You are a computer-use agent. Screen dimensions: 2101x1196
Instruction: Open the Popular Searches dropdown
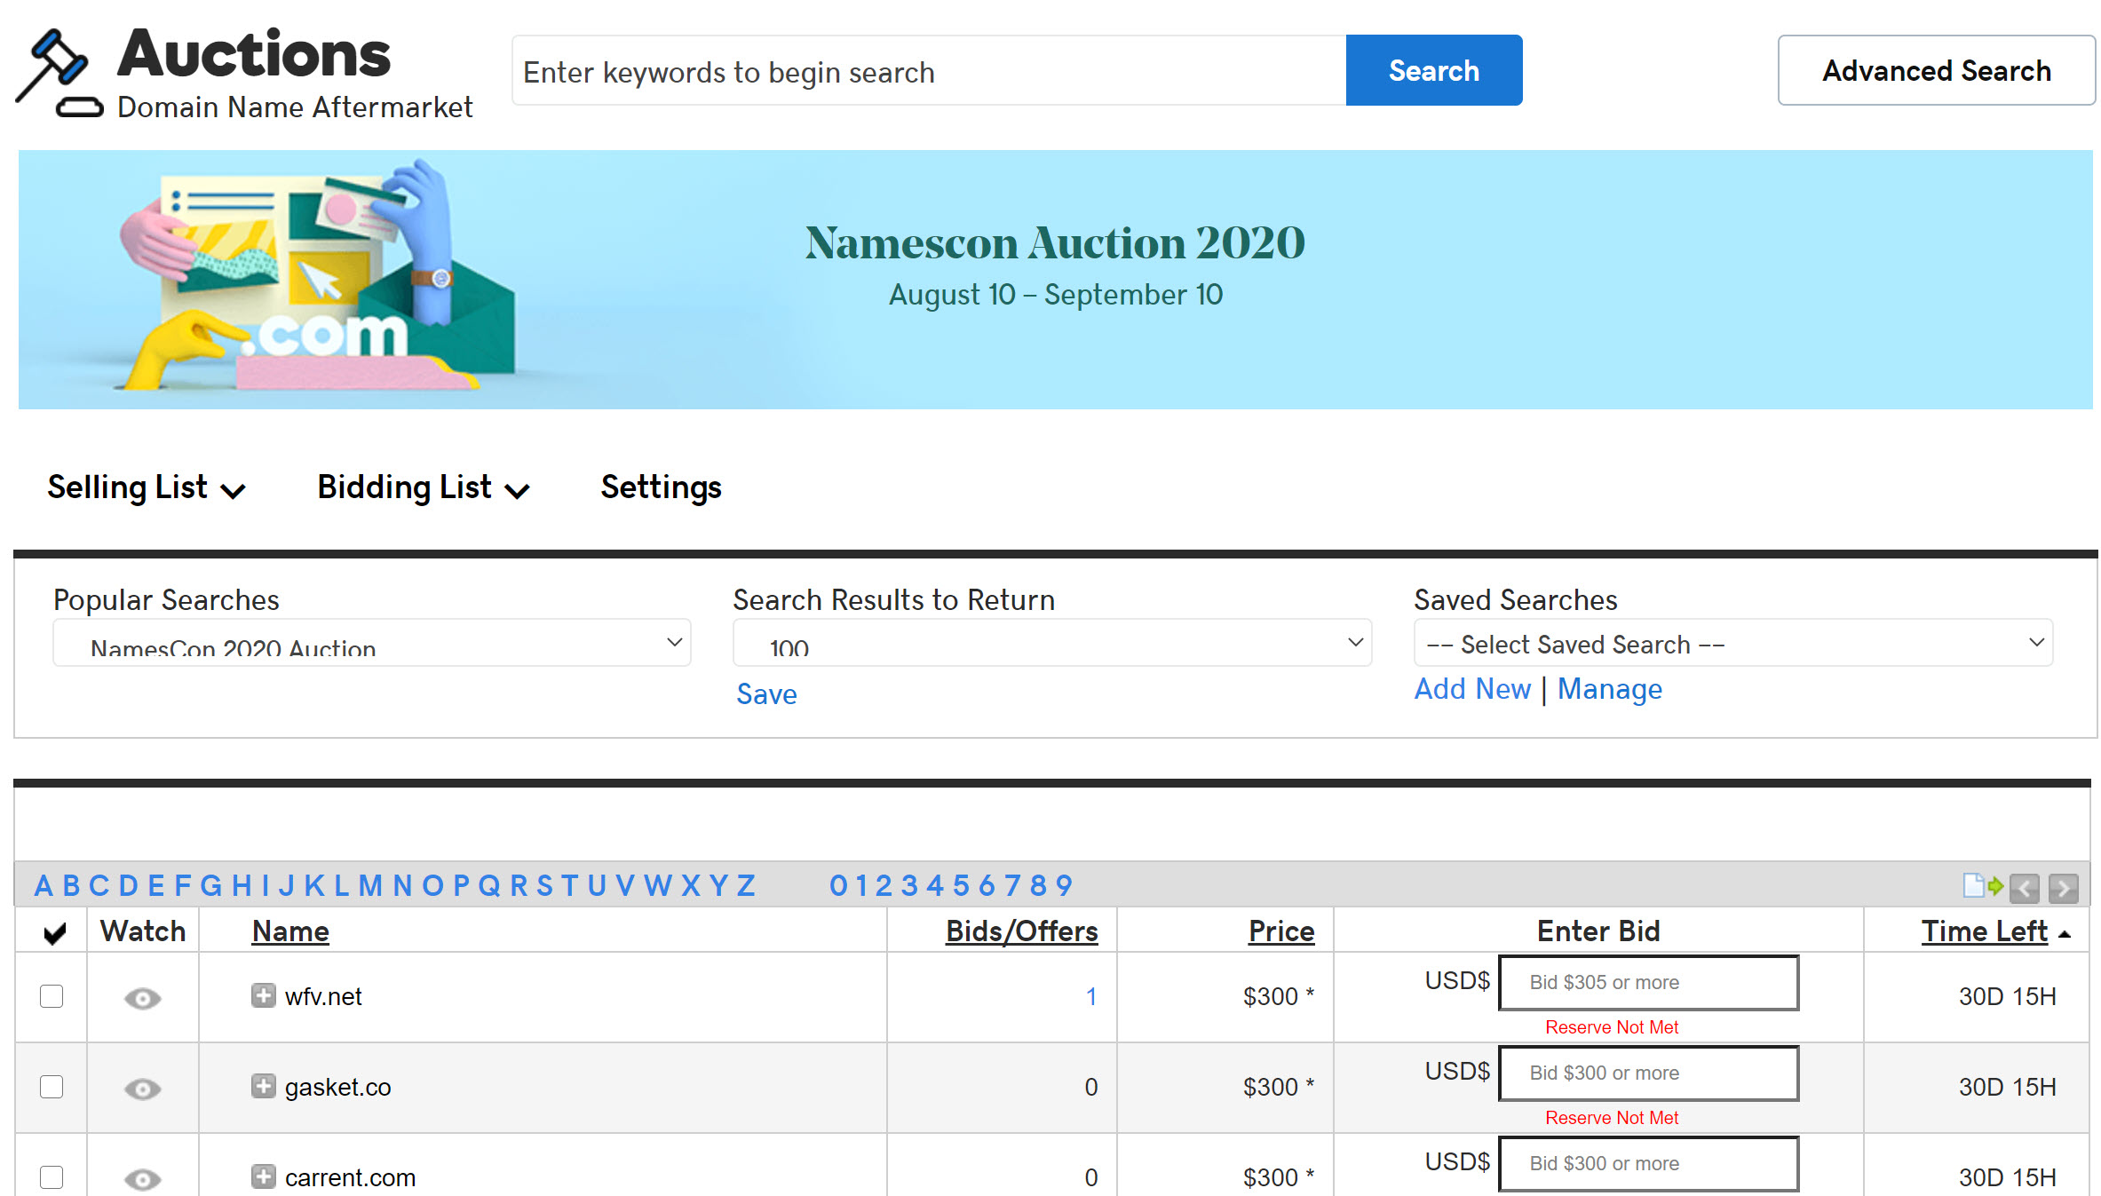pos(372,643)
